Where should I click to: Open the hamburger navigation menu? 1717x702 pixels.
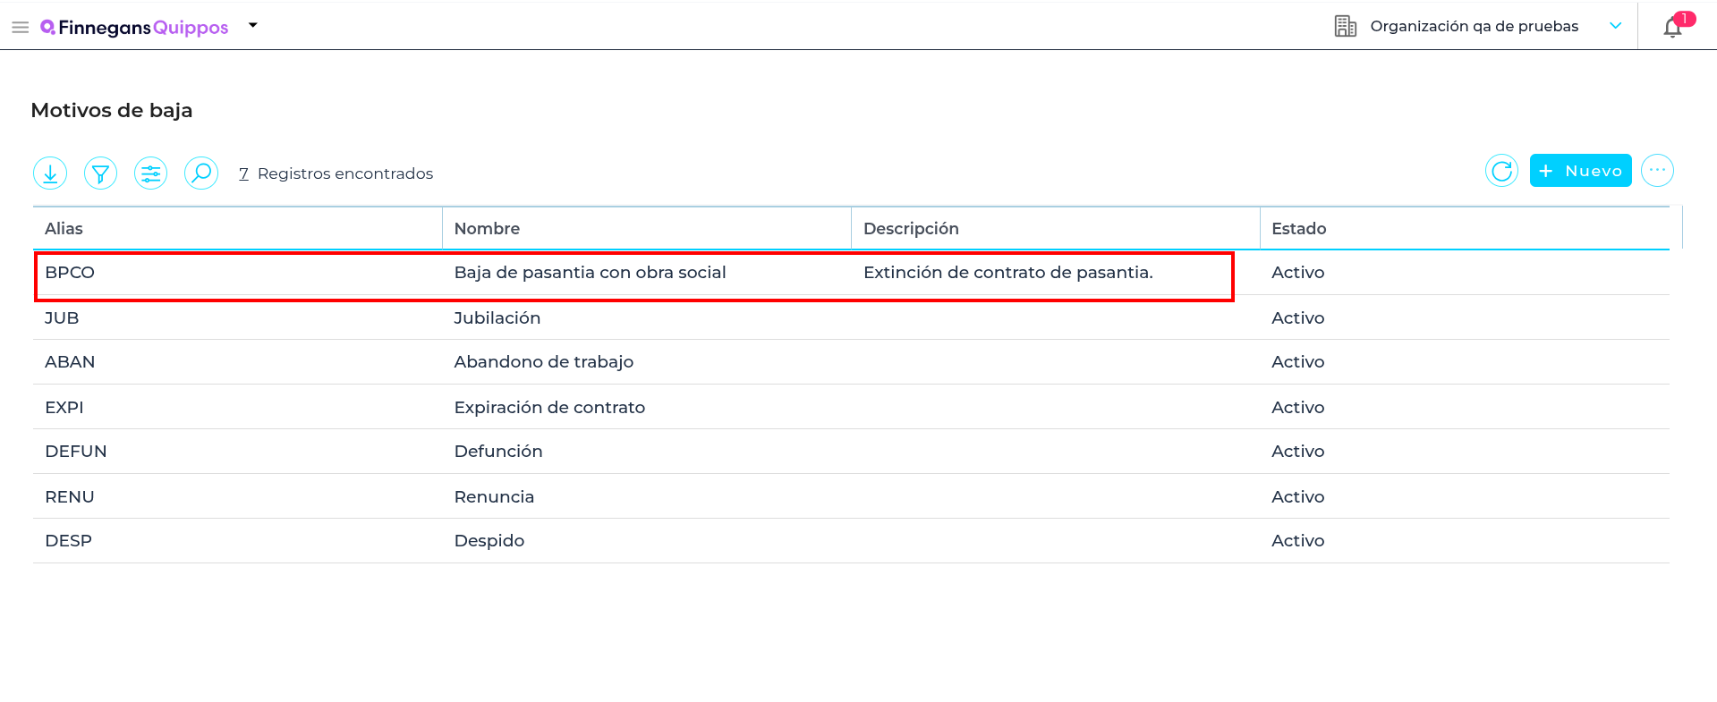[20, 28]
